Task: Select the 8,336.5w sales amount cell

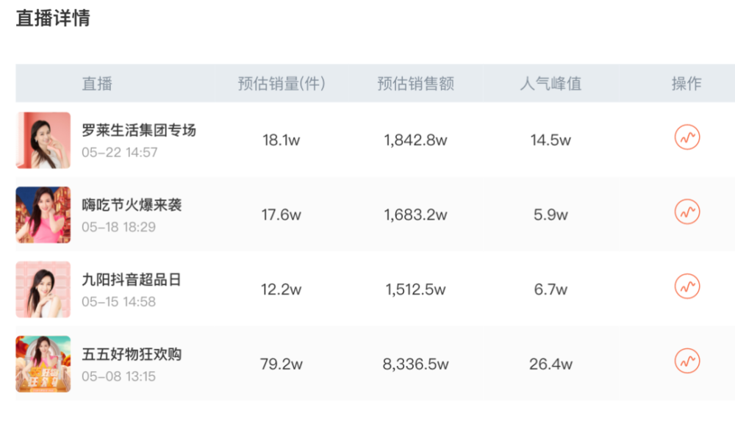Action: point(416,364)
